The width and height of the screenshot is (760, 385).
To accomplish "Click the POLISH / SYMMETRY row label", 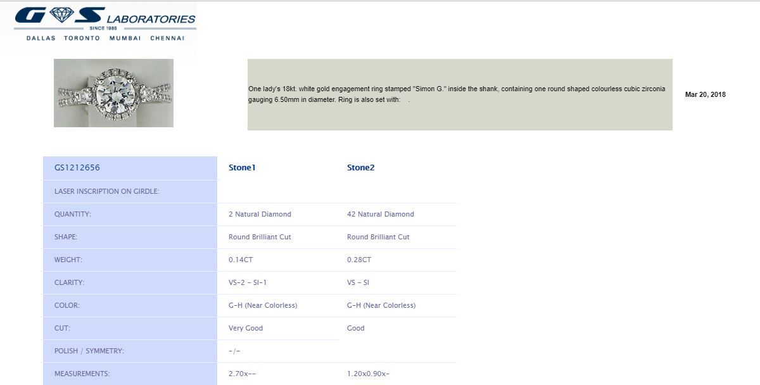I will 89,351.
